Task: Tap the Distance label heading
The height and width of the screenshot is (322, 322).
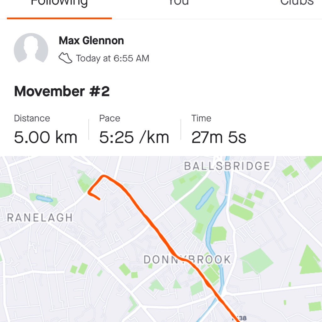Action: coord(32,118)
